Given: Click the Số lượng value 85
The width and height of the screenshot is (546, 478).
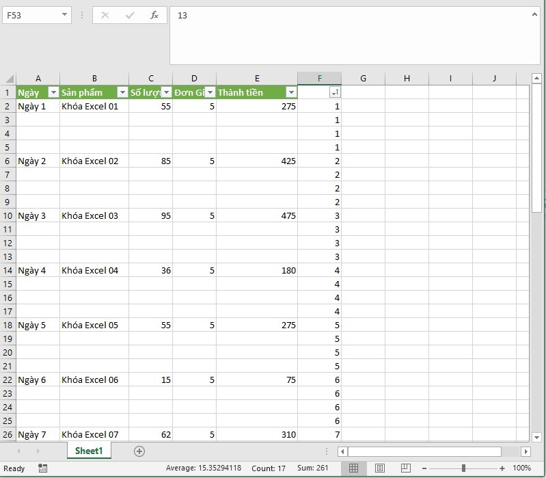Looking at the screenshot, I should 151,161.
